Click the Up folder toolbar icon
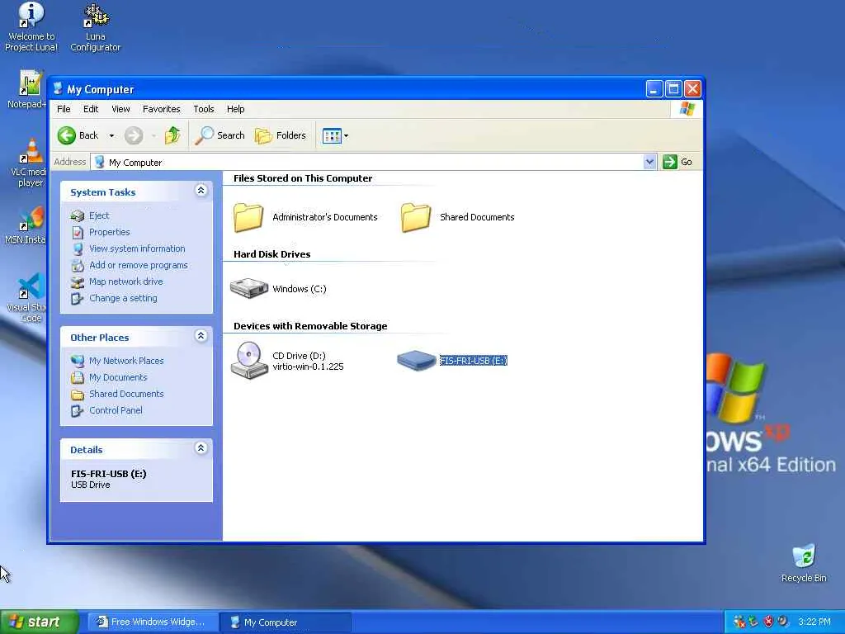The width and height of the screenshot is (845, 634). point(172,135)
